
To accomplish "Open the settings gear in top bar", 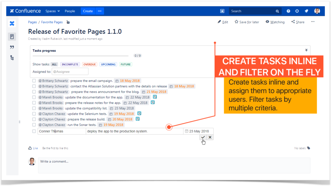I will [297, 11].
